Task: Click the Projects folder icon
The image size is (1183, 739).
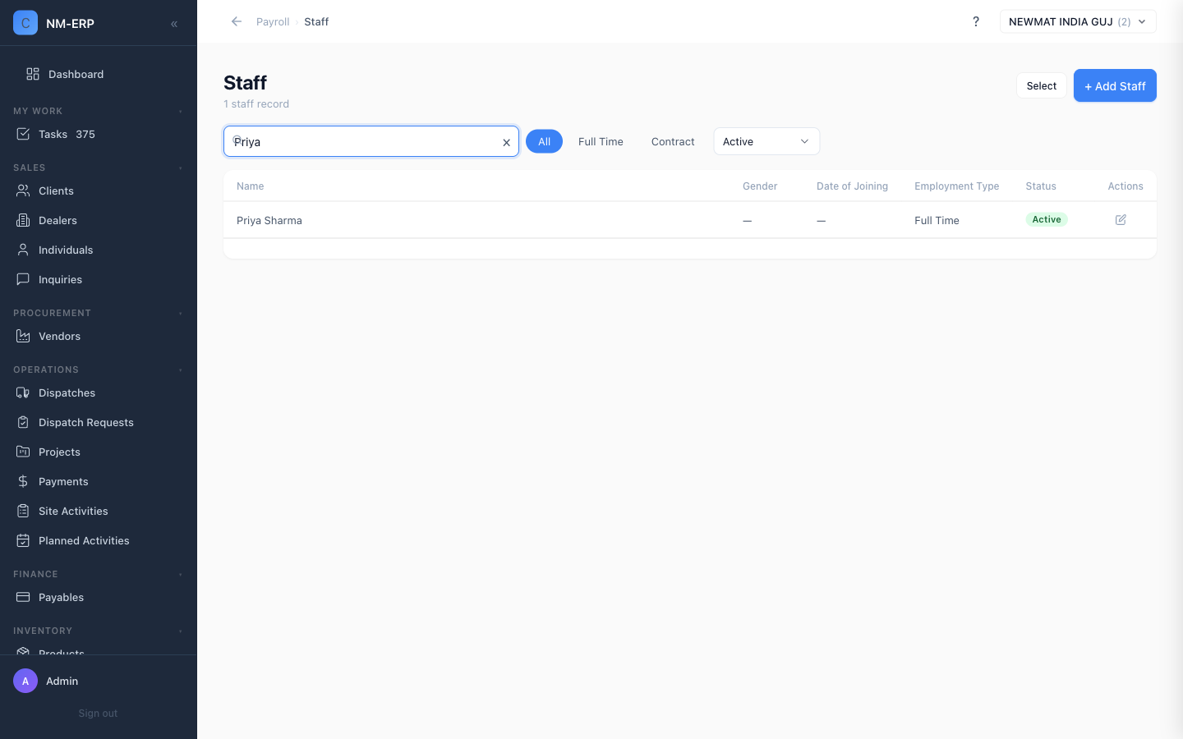Action: [x=23, y=452]
